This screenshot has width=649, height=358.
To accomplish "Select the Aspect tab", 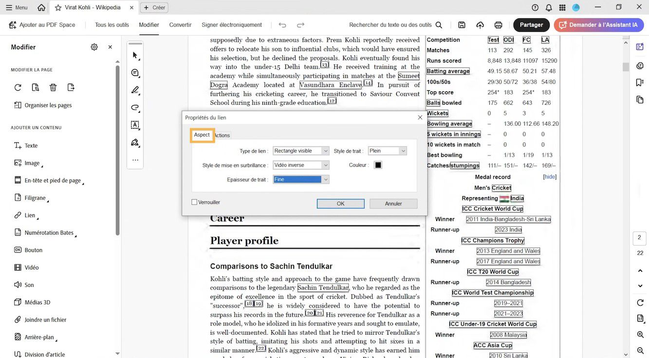I will [202, 135].
